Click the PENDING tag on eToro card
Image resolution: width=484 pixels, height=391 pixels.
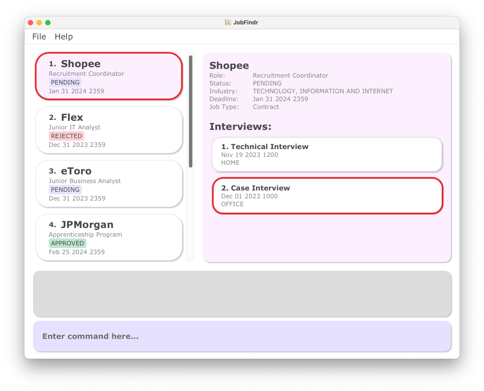point(65,190)
